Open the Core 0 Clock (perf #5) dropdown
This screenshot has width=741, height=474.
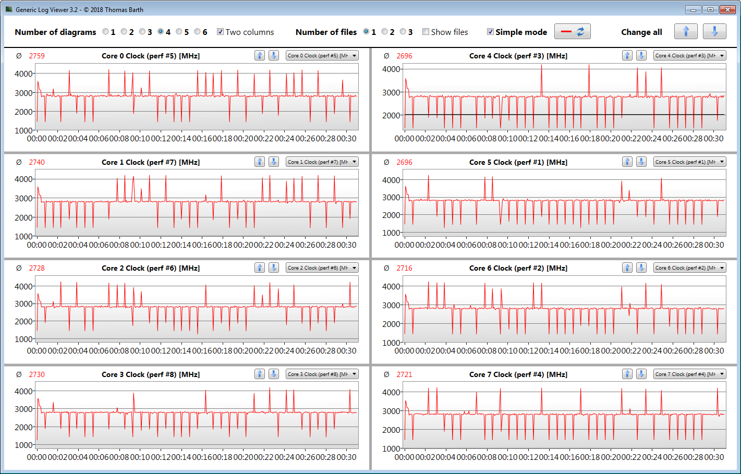click(322, 55)
